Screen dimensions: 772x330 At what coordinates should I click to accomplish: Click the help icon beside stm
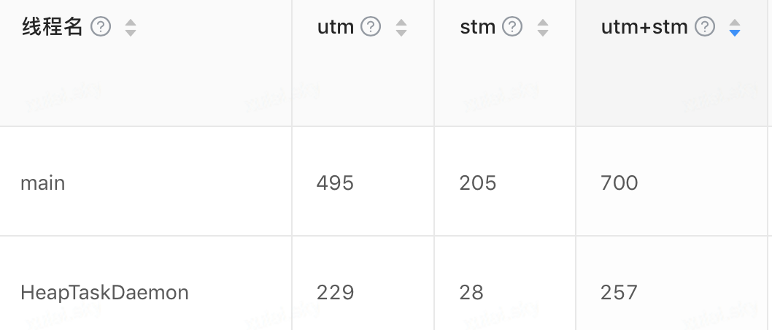[513, 28]
